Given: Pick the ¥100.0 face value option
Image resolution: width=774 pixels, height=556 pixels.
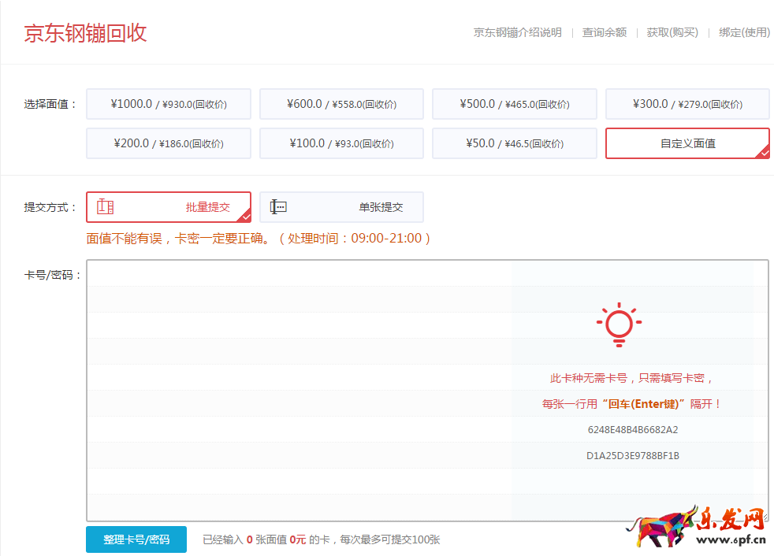Looking at the screenshot, I should pyautogui.click(x=341, y=143).
